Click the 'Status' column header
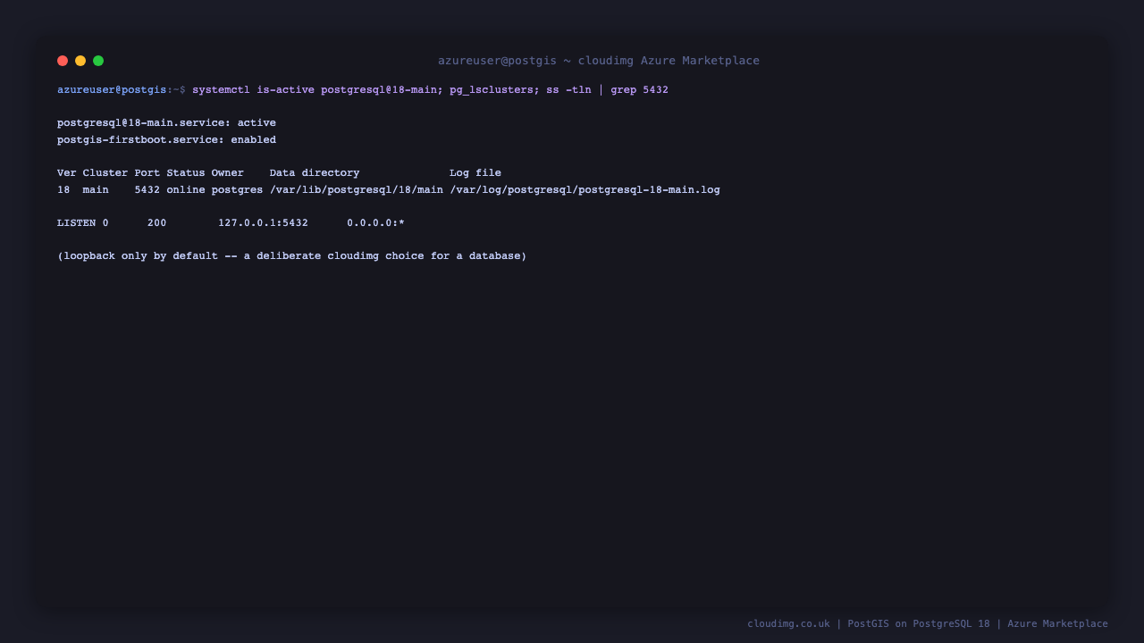Image resolution: width=1144 pixels, height=643 pixels. (186, 173)
